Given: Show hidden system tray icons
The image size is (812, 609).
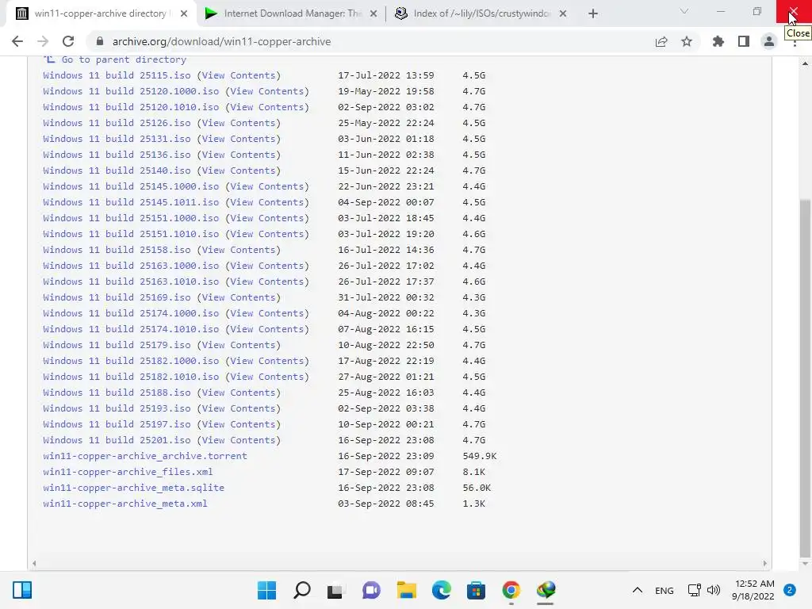Looking at the screenshot, I should (638, 590).
